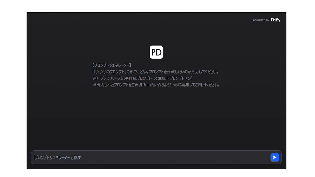Click the PD app avatar icon
Viewport: 315px width, 177px height.
coord(156,52)
